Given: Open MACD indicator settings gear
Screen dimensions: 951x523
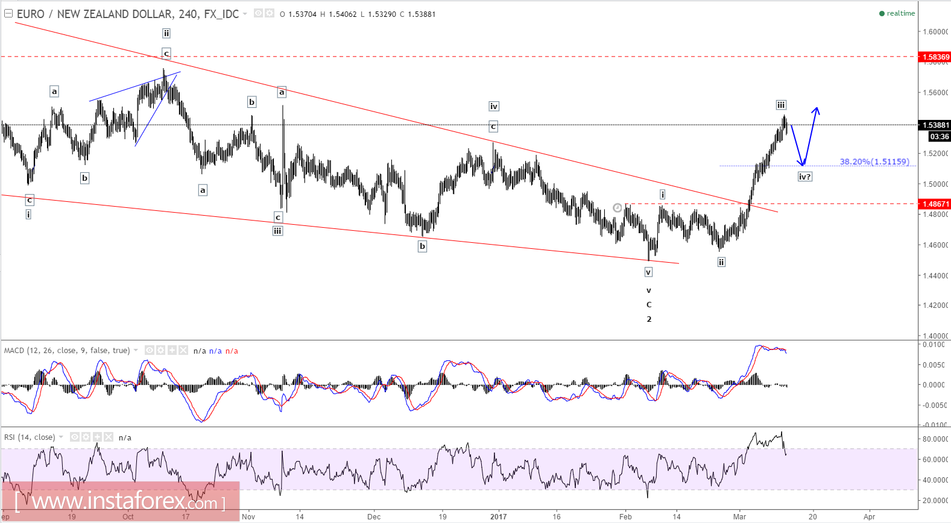Looking at the screenshot, I should coord(161,350).
